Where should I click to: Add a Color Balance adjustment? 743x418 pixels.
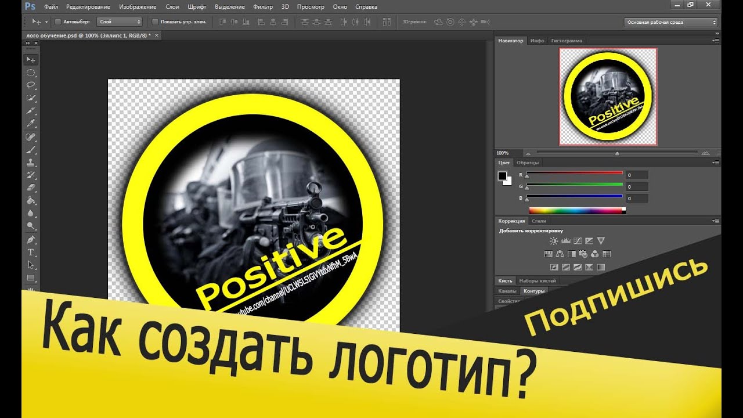[560, 254]
